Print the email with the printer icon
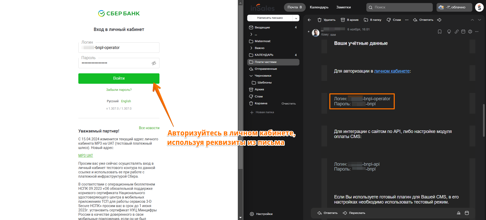Image resolution: width=486 pixels, height=220 pixels. point(470,32)
